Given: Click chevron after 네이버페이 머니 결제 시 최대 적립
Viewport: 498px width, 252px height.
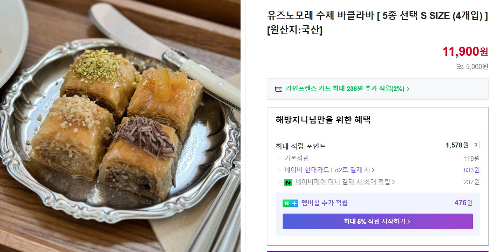Looking at the screenshot, I should point(393,182).
